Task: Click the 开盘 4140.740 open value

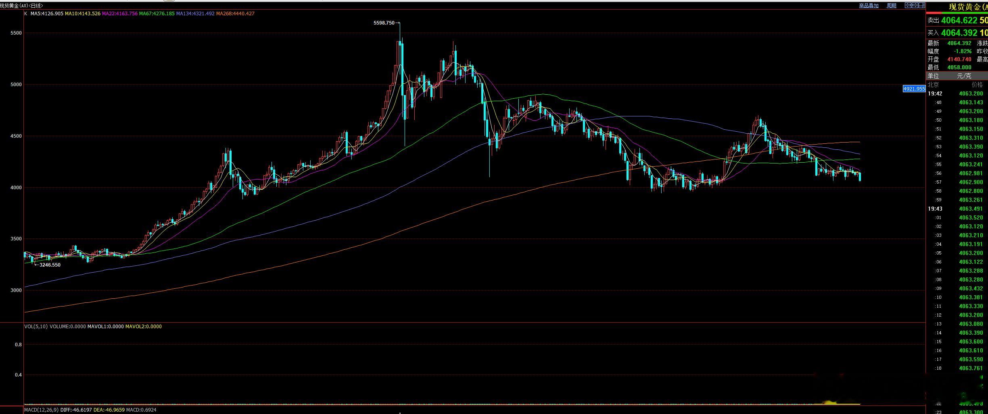Action: [x=959, y=59]
